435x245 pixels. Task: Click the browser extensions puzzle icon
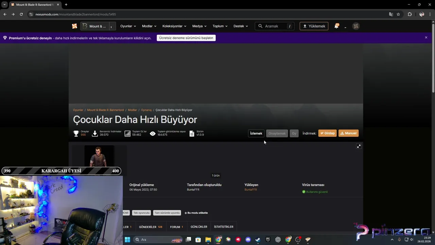[x=410, y=14]
